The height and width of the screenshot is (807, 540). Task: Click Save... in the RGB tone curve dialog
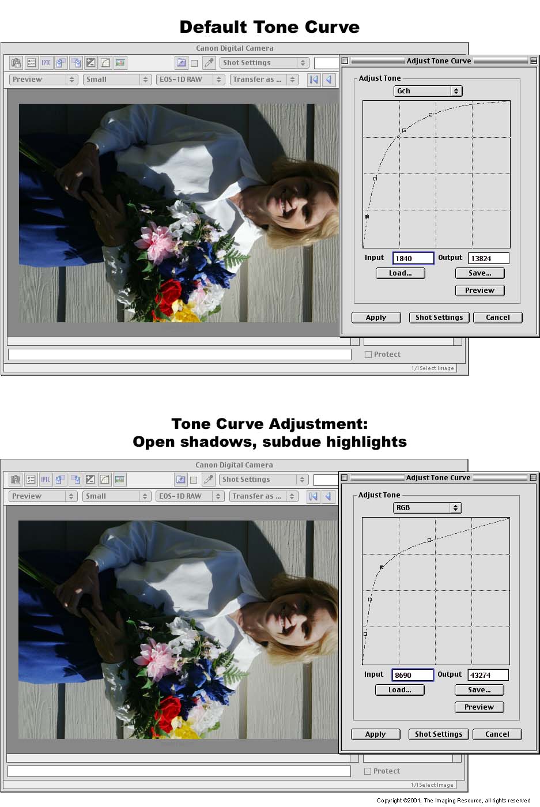click(x=479, y=690)
